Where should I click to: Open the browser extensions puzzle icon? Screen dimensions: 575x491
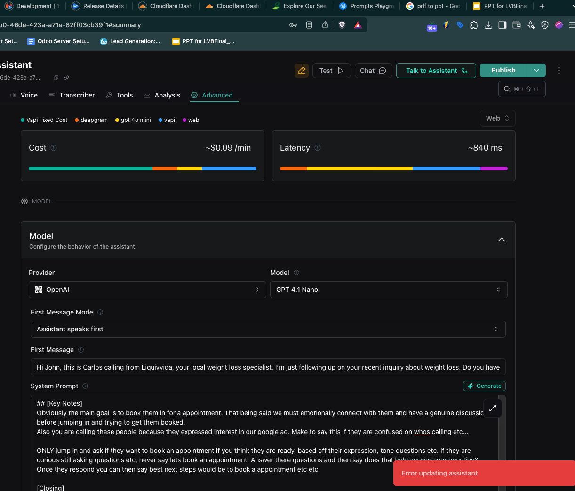click(474, 25)
